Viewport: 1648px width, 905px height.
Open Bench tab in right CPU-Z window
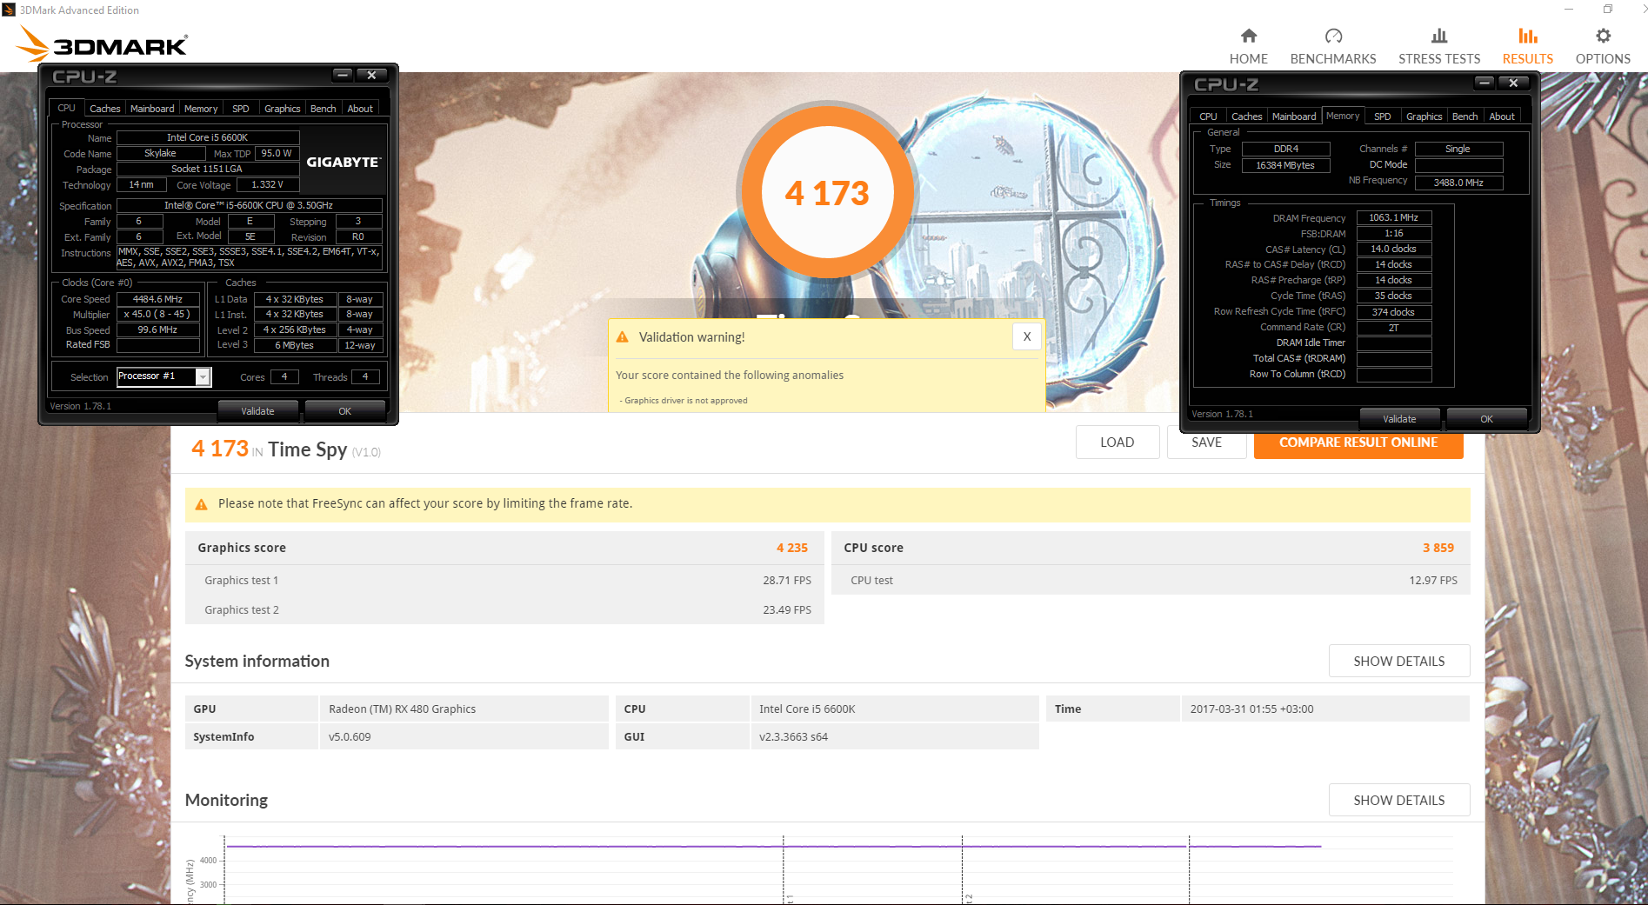[1465, 116]
